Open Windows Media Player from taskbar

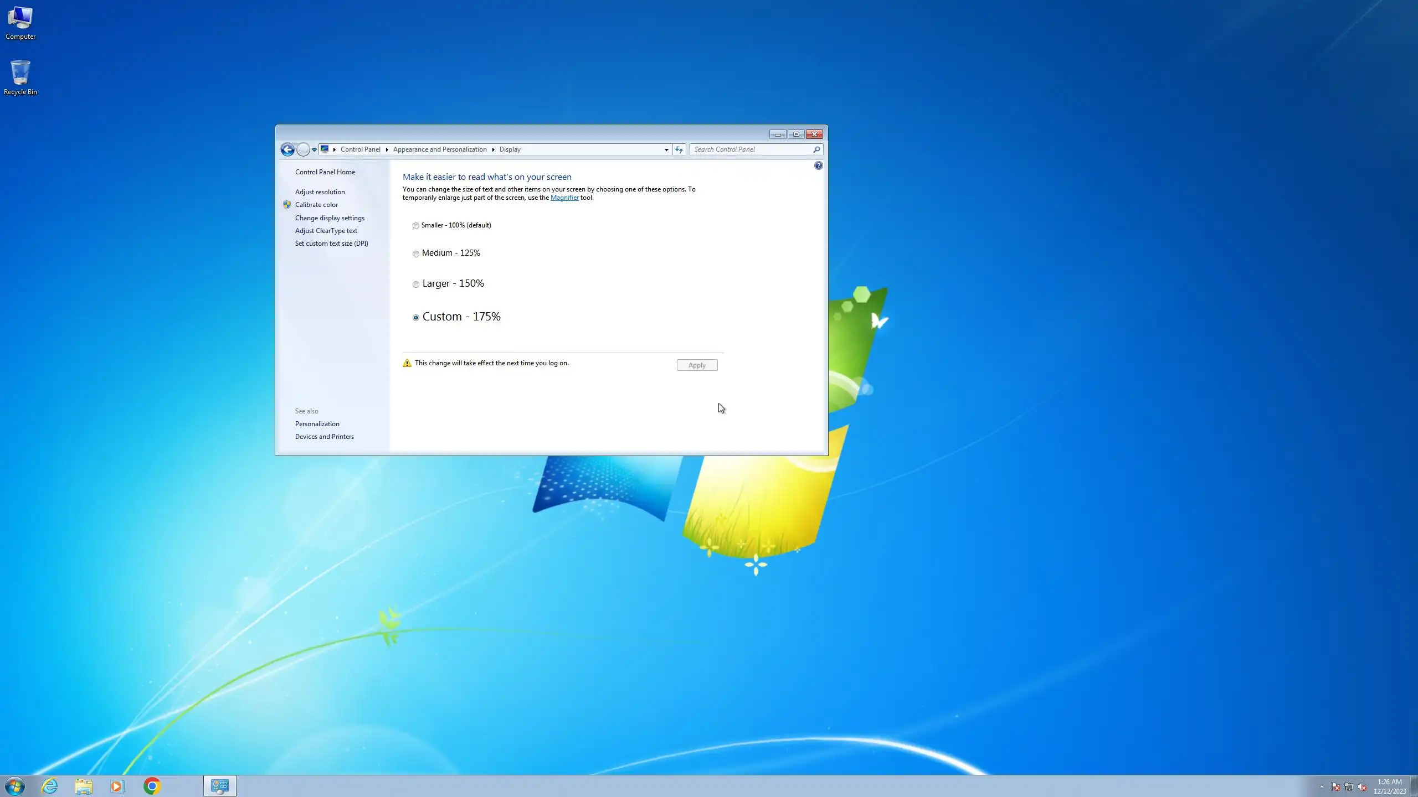click(x=117, y=786)
